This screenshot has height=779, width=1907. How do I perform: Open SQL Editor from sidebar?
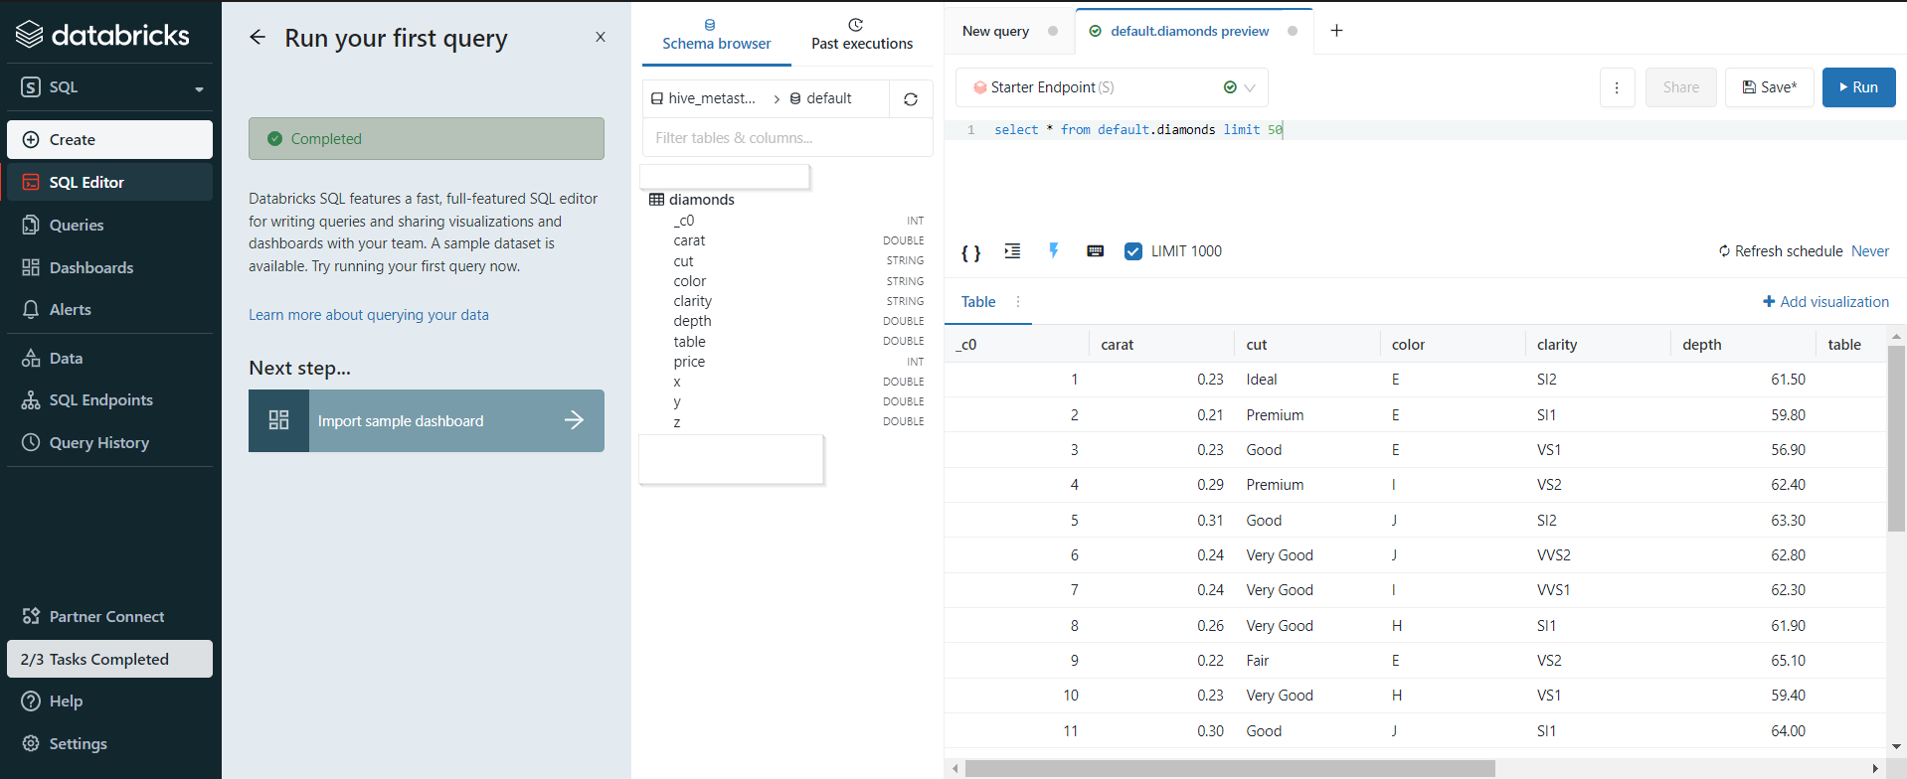coord(109,182)
